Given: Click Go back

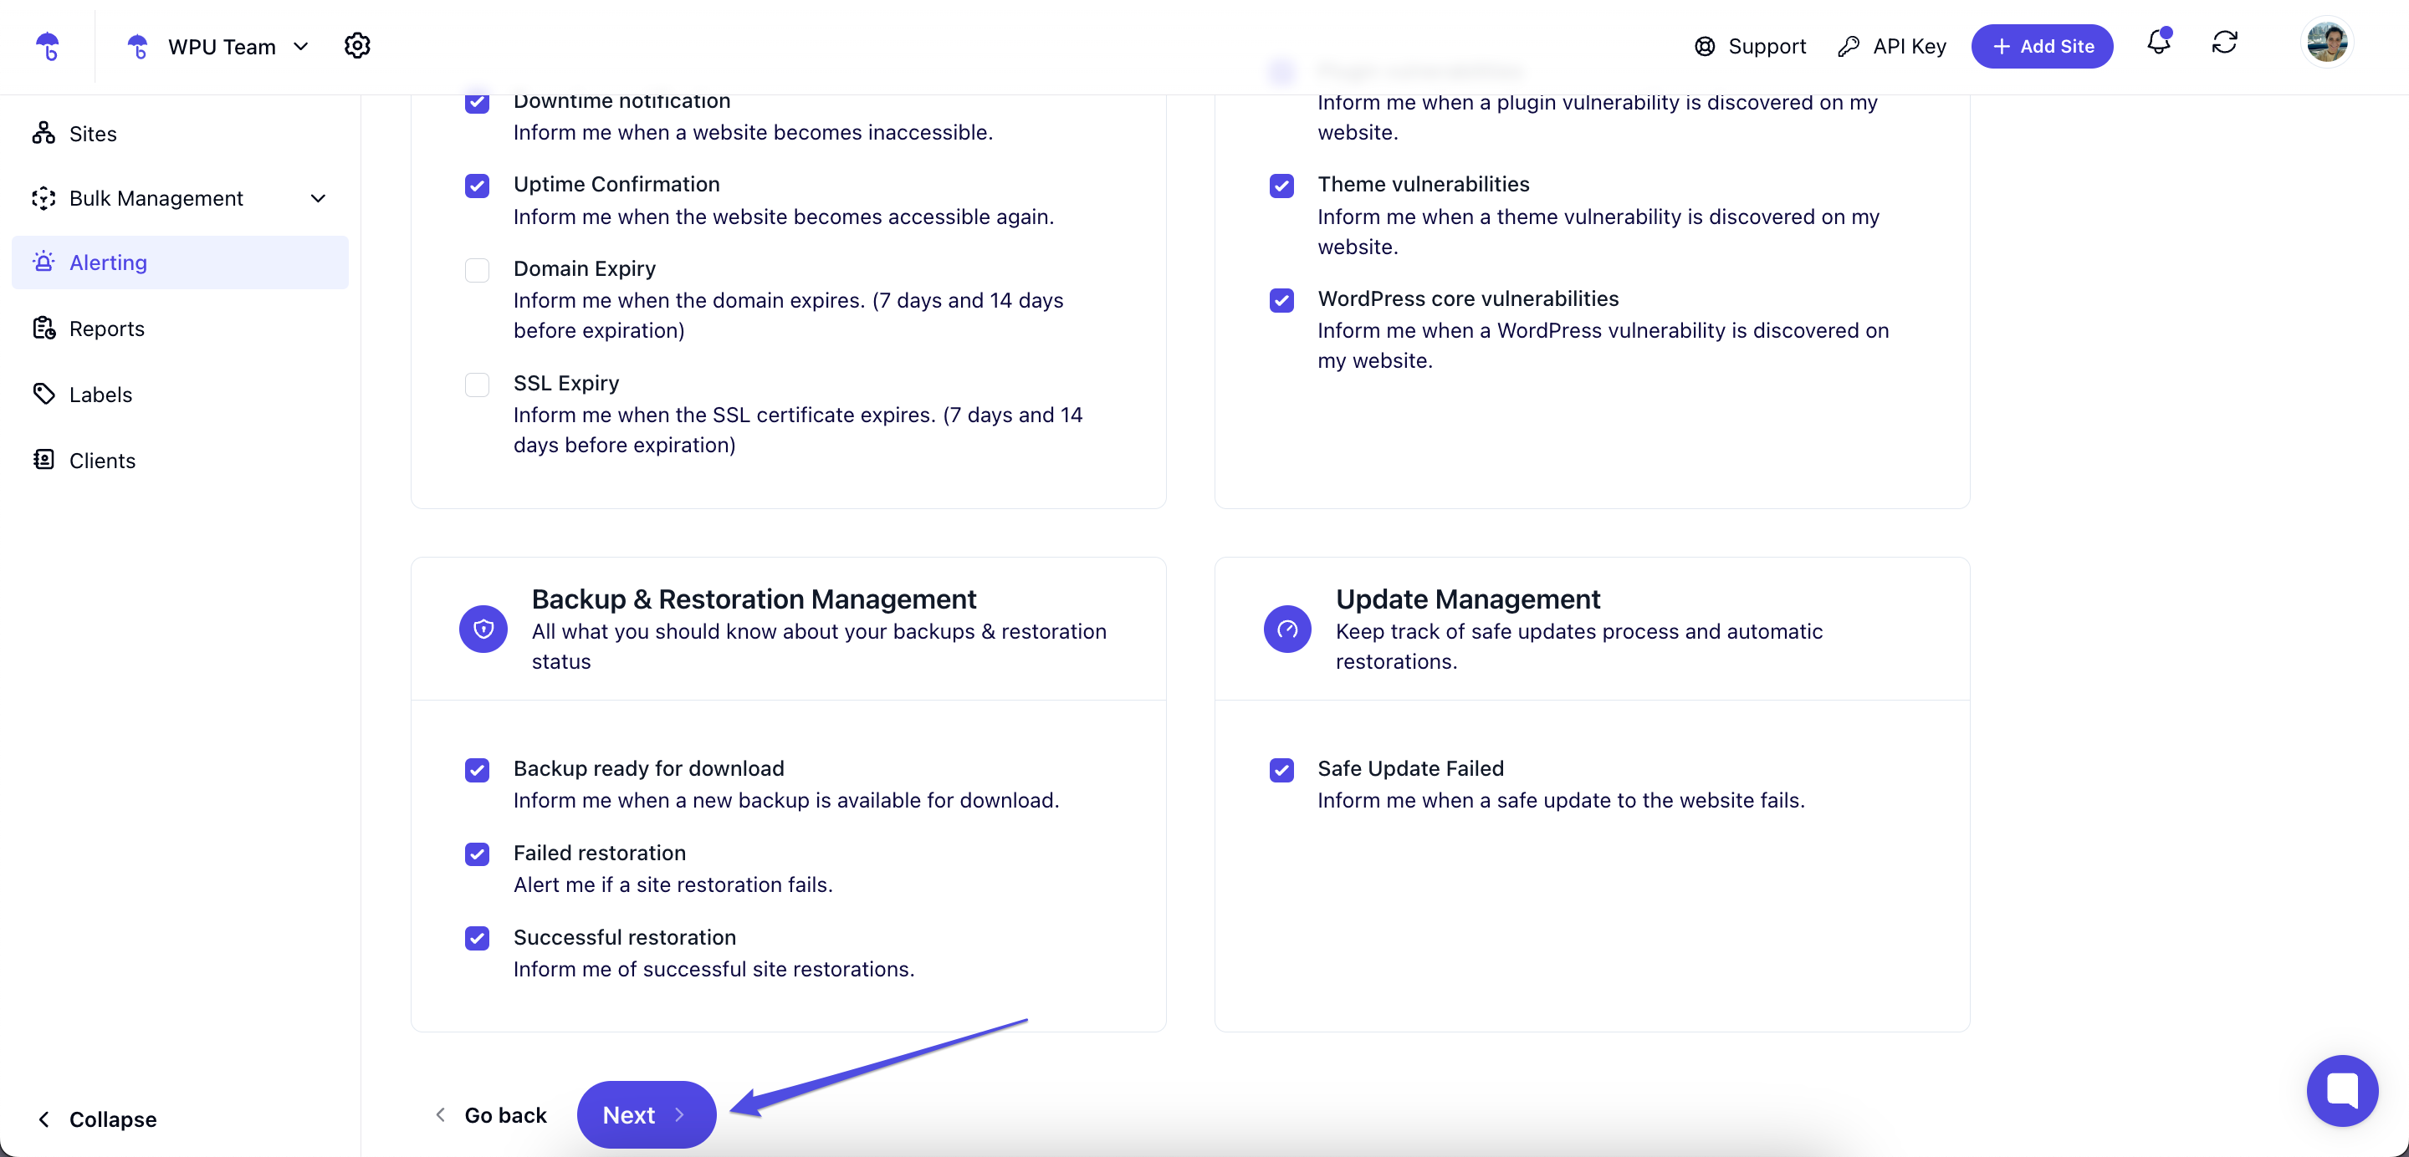Looking at the screenshot, I should tap(491, 1115).
